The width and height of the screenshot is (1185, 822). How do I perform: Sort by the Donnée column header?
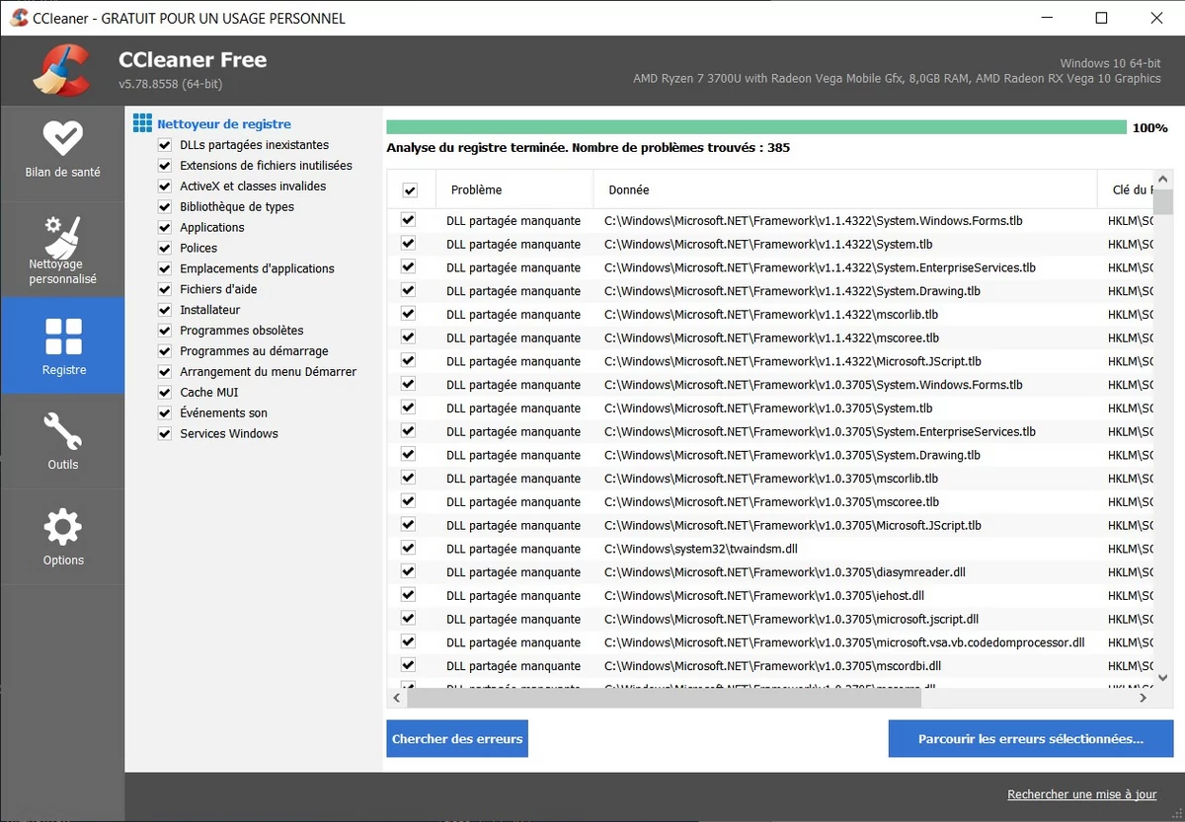845,189
